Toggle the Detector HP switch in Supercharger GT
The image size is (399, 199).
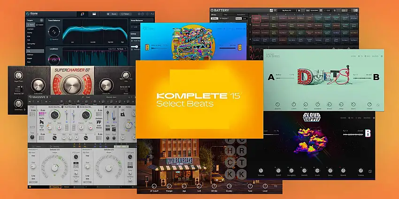click(22, 89)
